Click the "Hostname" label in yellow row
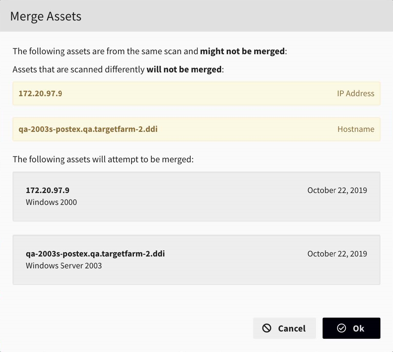Viewport: 393px width, 352px height. coord(356,129)
